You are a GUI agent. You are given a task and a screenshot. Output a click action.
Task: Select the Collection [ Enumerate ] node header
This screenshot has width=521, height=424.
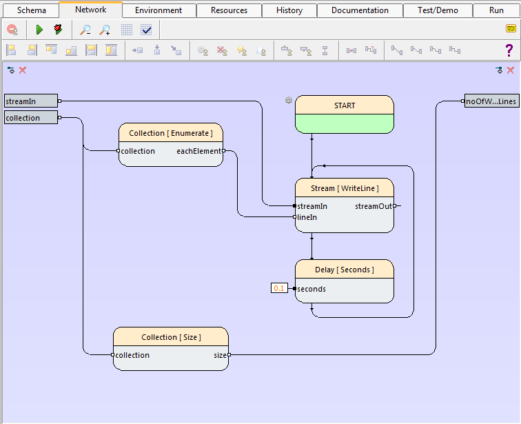[171, 133]
